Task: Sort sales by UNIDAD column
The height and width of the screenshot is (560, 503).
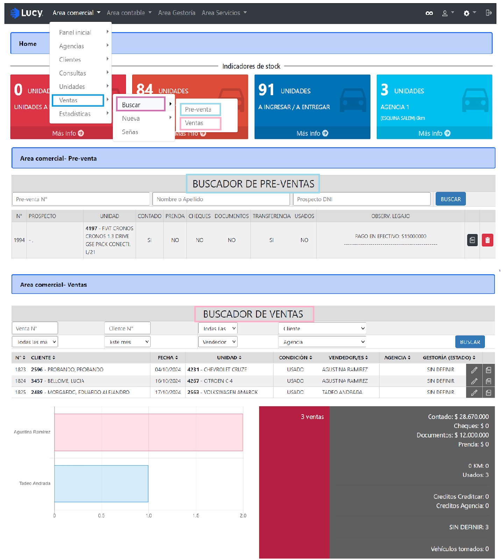Action: (x=229, y=358)
